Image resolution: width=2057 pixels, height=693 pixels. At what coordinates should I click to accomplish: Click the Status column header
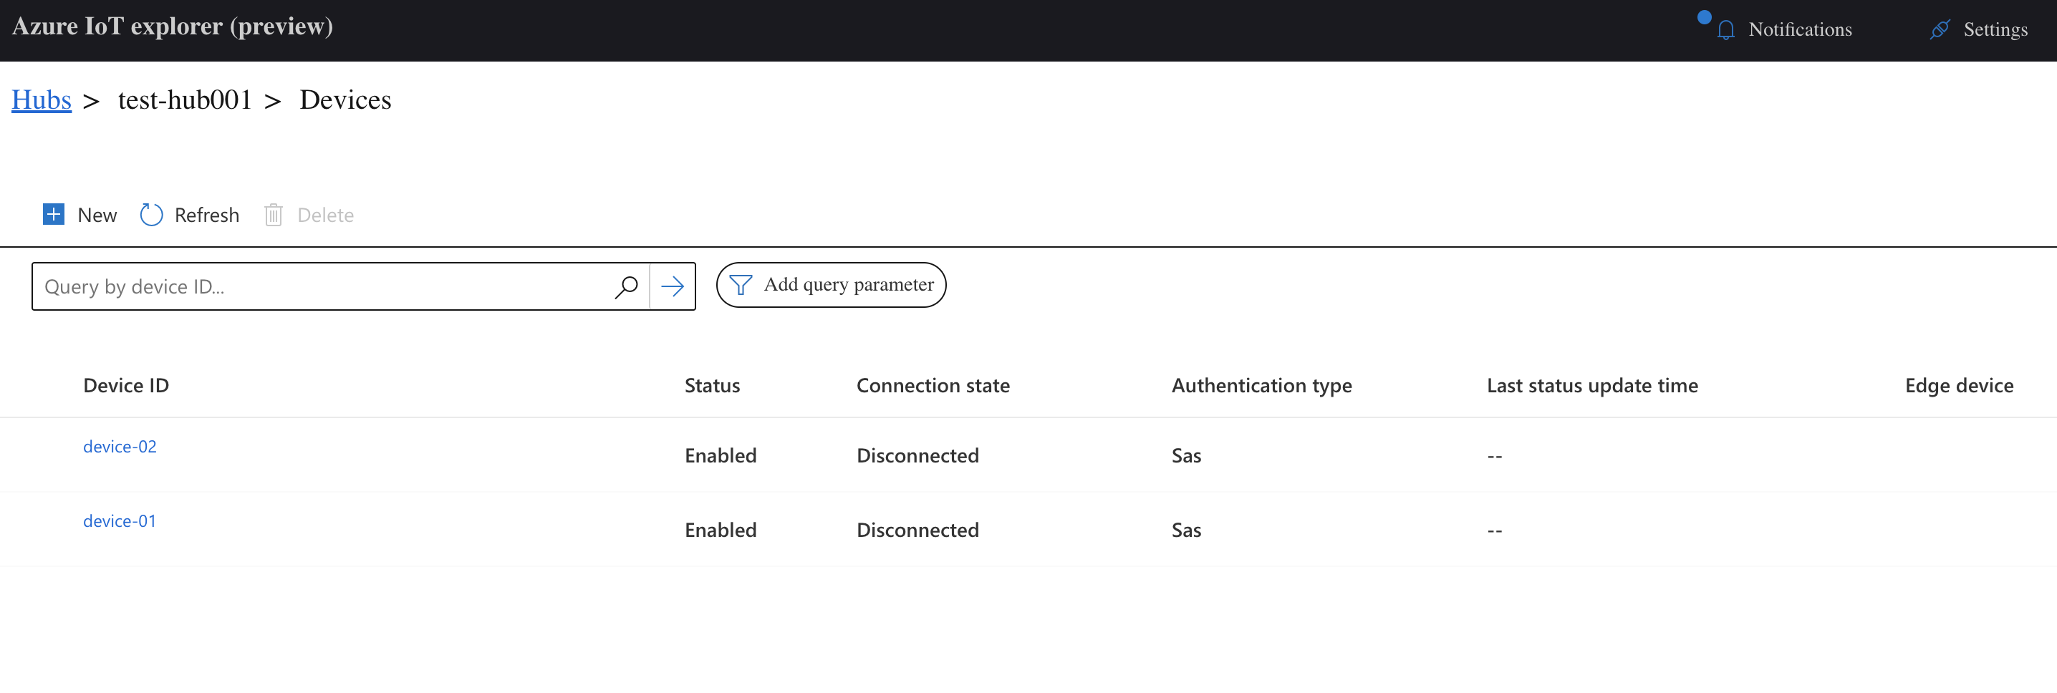712,386
